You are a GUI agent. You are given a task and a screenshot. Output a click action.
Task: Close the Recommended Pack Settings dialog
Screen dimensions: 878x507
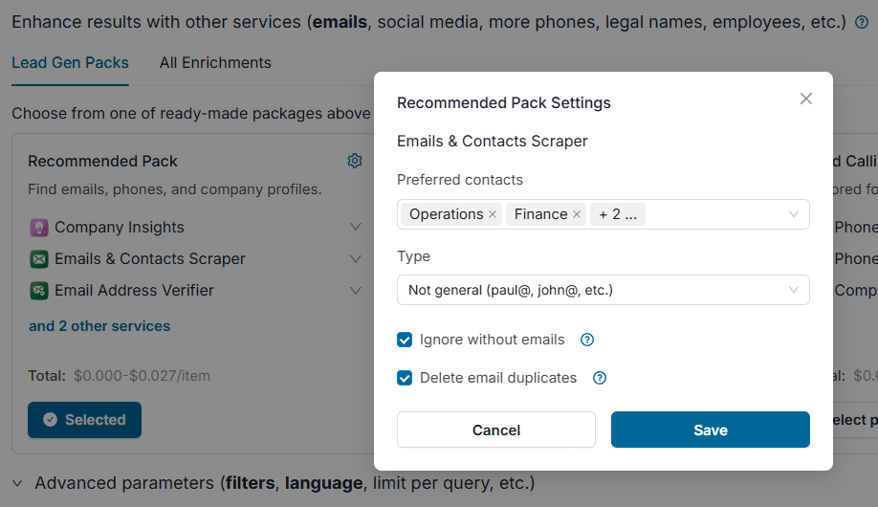click(806, 99)
